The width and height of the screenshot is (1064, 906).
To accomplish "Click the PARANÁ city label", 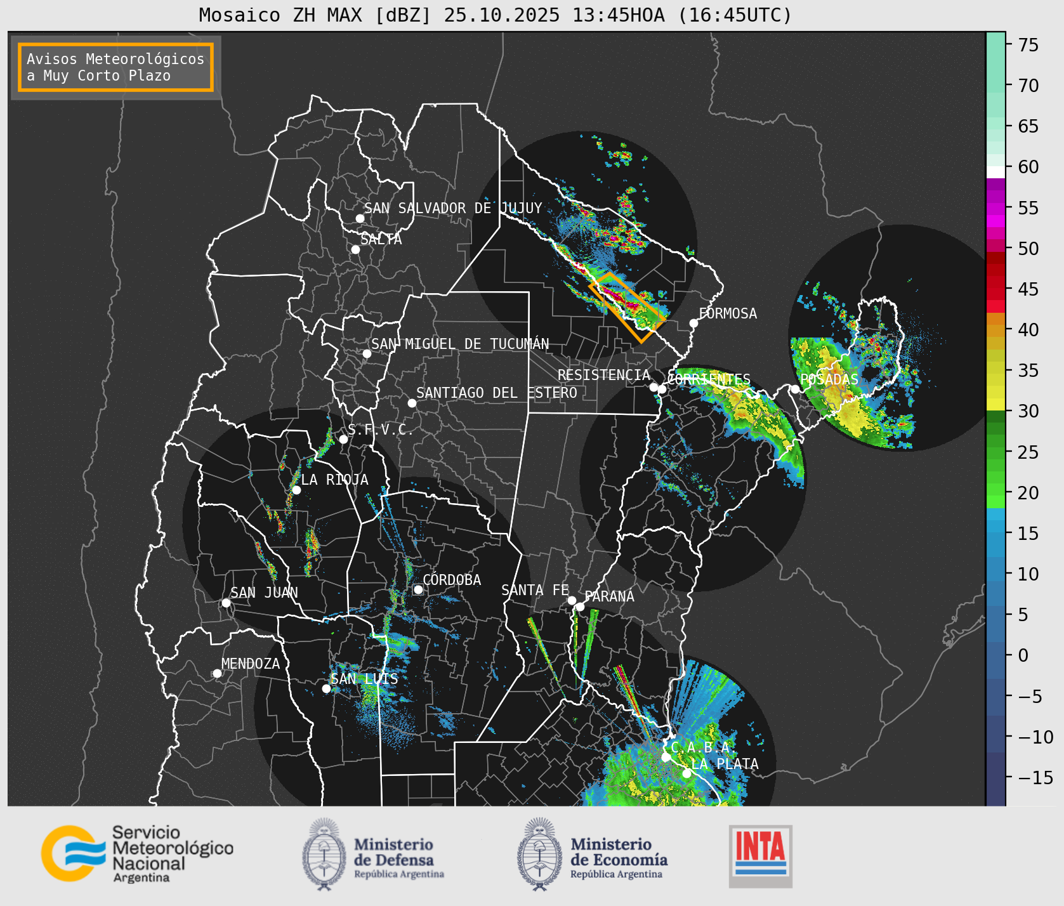I will tap(609, 596).
